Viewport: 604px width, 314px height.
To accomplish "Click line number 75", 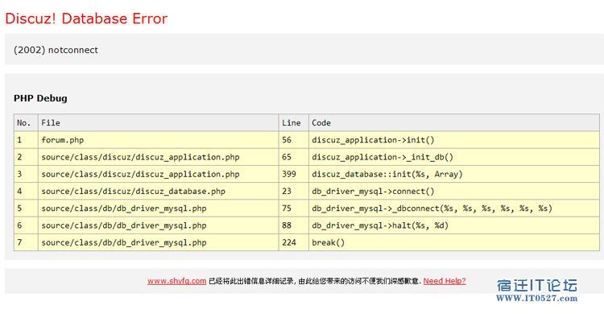I will [x=293, y=209].
